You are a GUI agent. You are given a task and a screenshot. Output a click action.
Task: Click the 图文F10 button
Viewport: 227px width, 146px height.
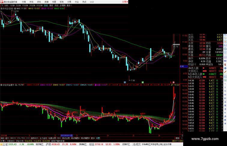click(176, 141)
